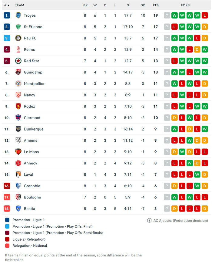The width and height of the screenshot is (212, 264).
Task: Click Bastia's position number 18 badge
Action: tap(7, 209)
